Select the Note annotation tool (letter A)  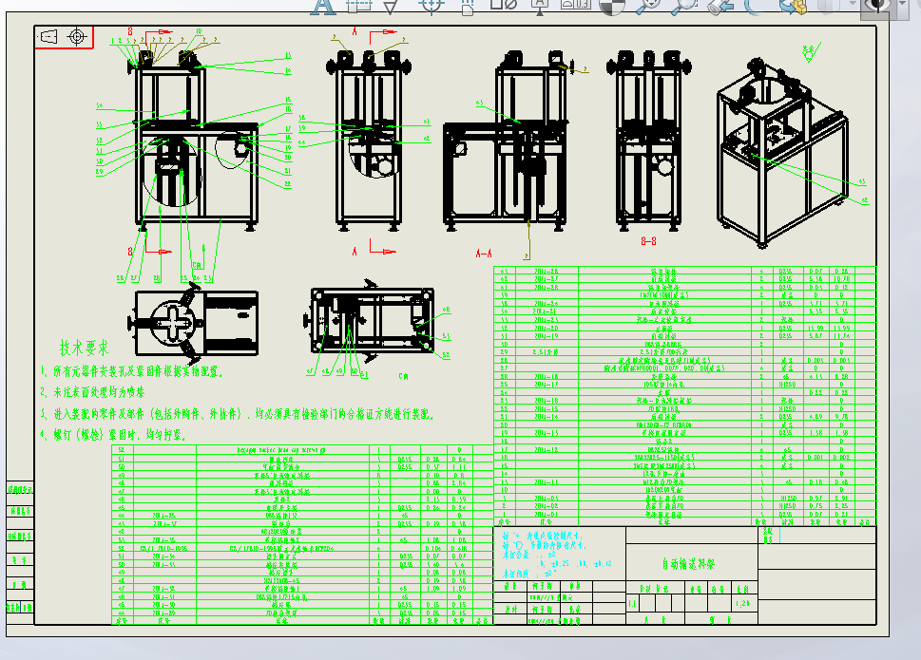click(x=322, y=7)
